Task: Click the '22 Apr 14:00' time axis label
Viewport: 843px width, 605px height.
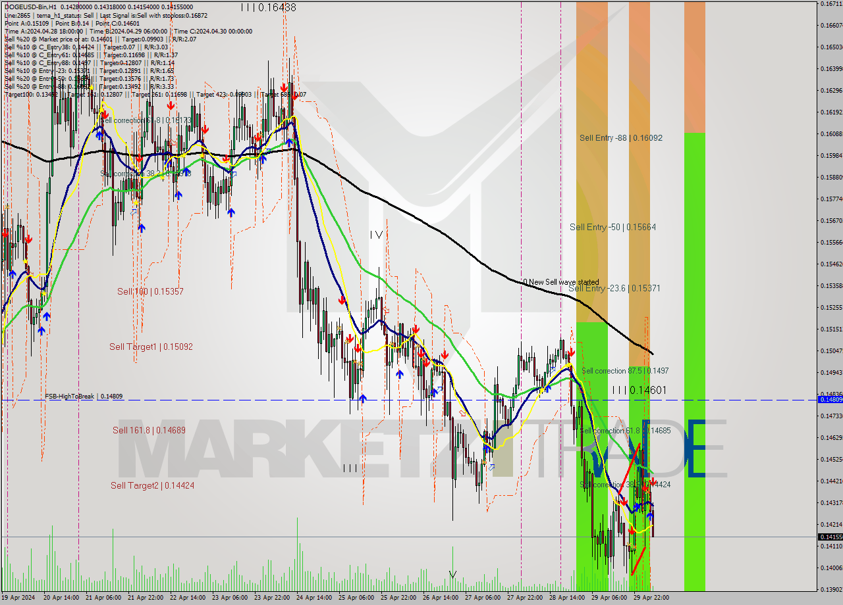Action: [188, 598]
